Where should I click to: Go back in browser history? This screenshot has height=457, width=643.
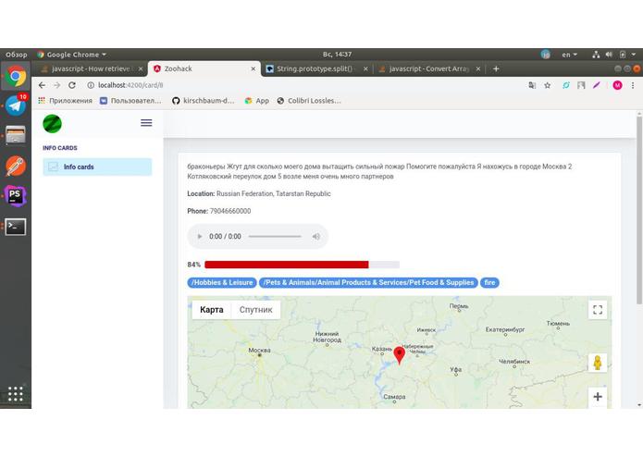point(42,85)
